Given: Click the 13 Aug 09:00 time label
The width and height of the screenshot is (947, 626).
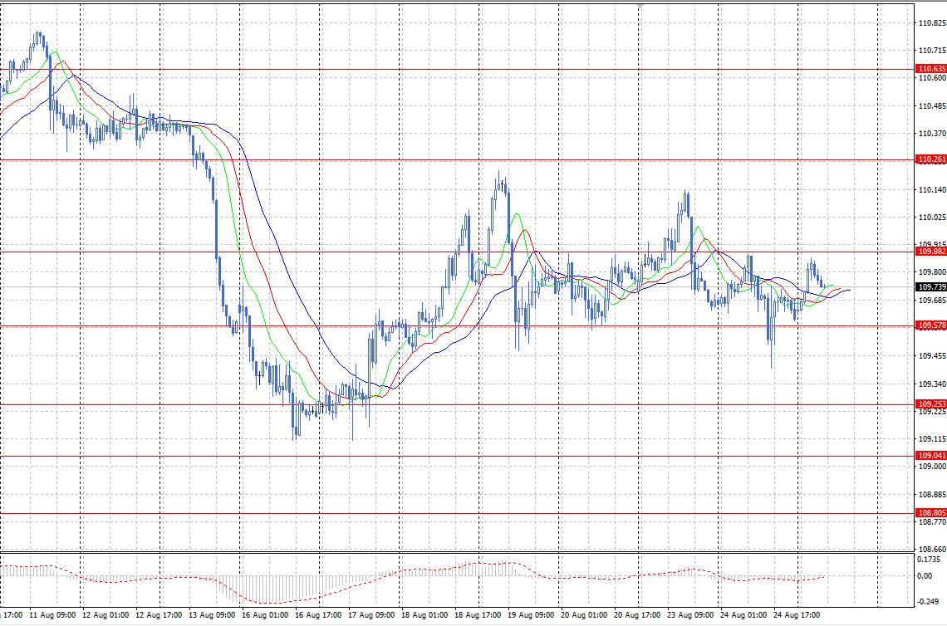Looking at the screenshot, I should (212, 615).
